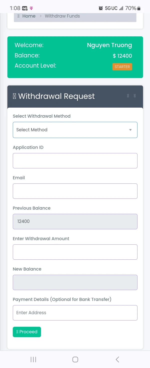Viewport: 150px width, 368px height.
Task: Tap the STARTER account level badge
Action: 122,67
